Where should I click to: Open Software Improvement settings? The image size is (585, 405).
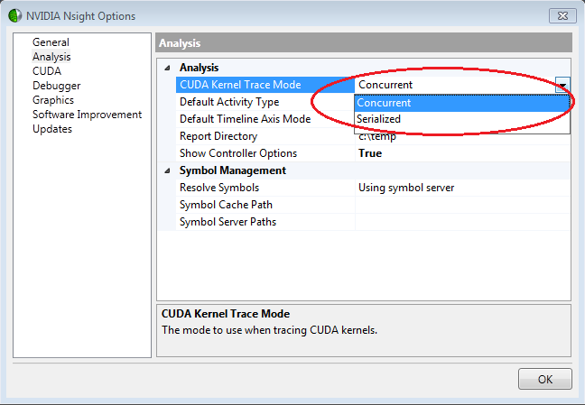(87, 115)
